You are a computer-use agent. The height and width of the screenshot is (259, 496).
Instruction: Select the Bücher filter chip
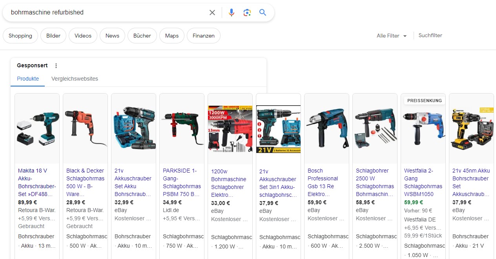pos(142,36)
